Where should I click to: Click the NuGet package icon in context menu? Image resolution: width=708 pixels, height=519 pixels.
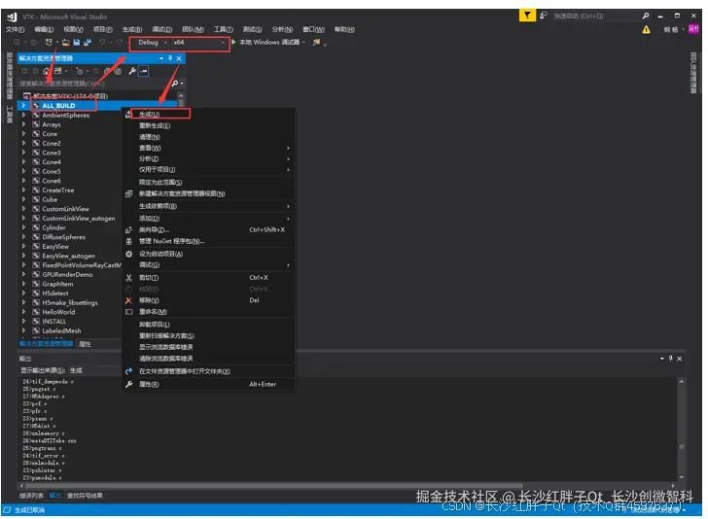click(x=128, y=241)
